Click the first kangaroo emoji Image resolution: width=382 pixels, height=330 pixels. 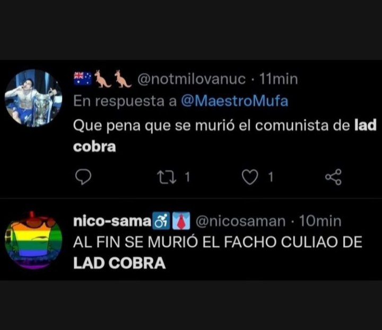coord(102,79)
